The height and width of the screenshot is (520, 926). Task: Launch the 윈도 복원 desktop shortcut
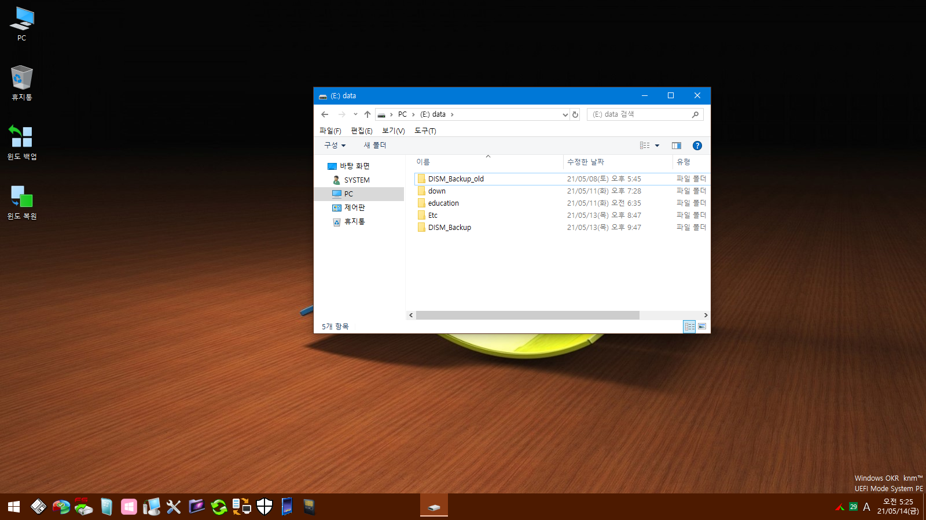tap(22, 202)
